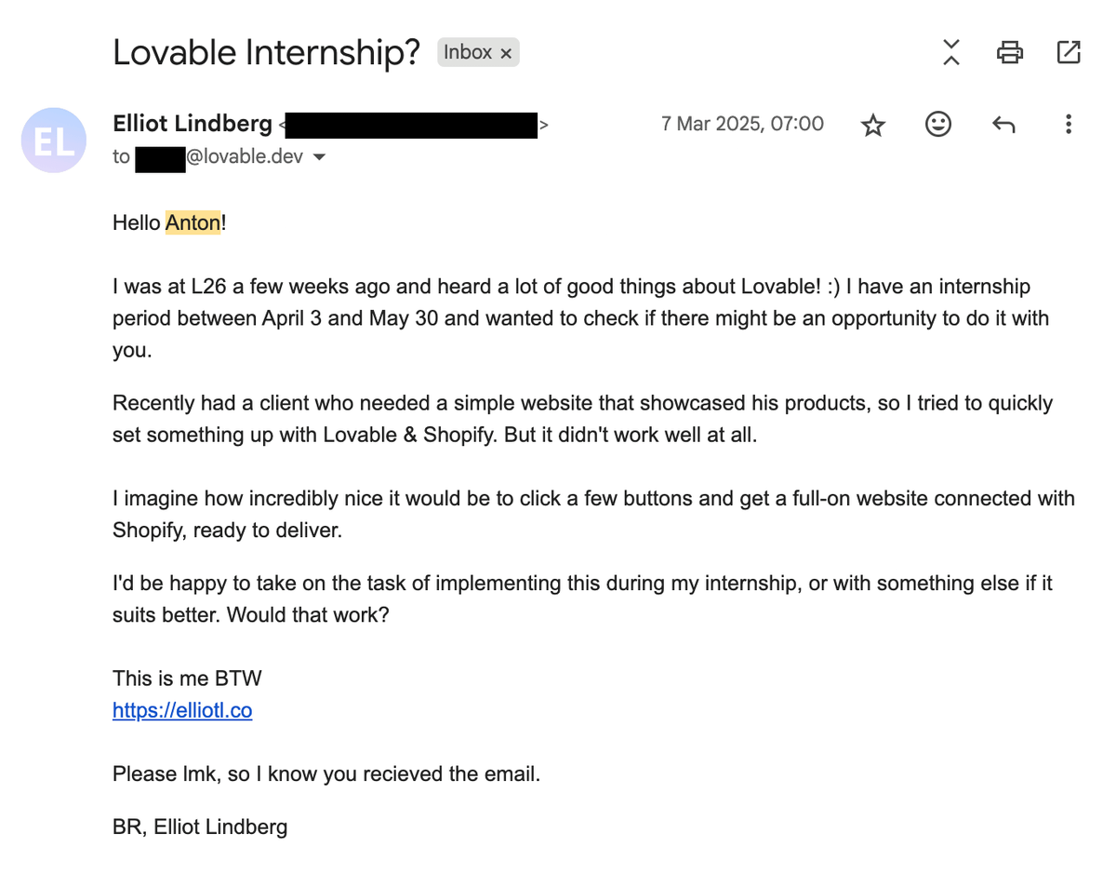Collapse all messages in the thread
The image size is (1116, 887).
(x=950, y=52)
